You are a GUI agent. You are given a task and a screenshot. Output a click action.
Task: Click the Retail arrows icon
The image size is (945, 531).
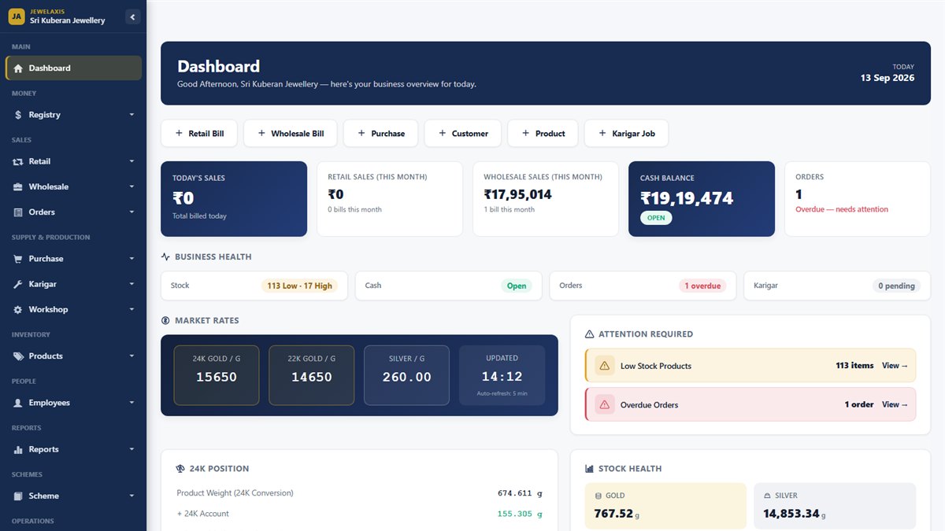18,161
